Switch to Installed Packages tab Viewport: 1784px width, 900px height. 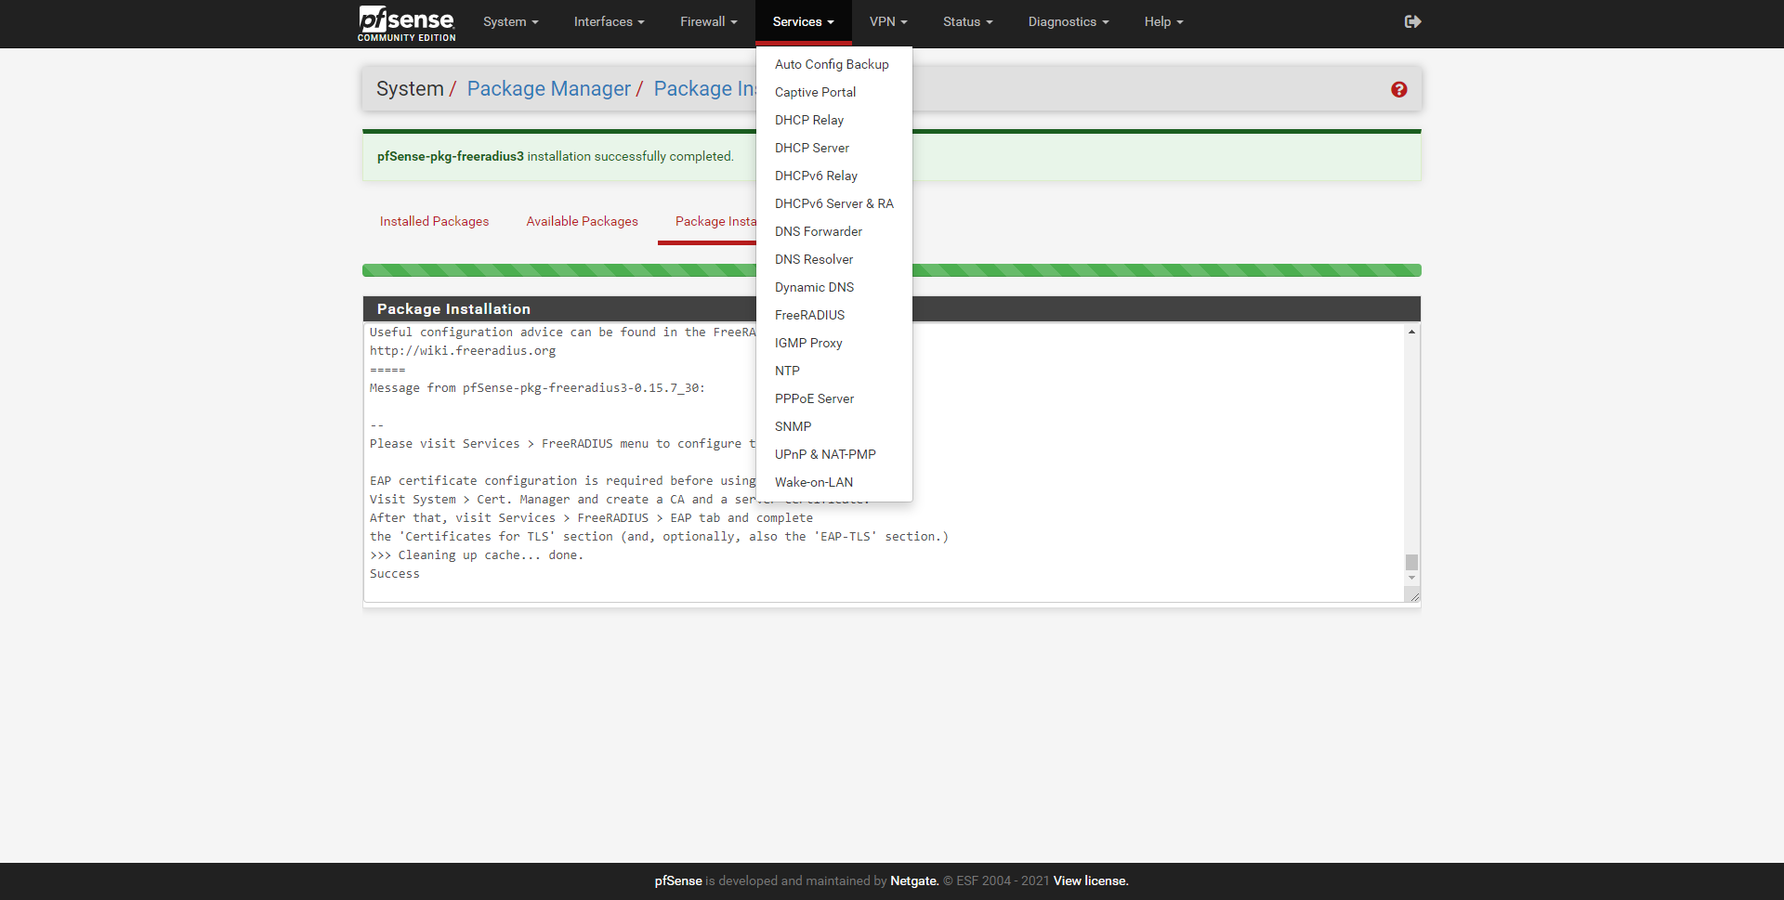(434, 221)
